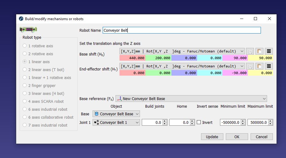Open the Base shift orientation format dropdown
This screenshot has height=158, width=286.
182,51
